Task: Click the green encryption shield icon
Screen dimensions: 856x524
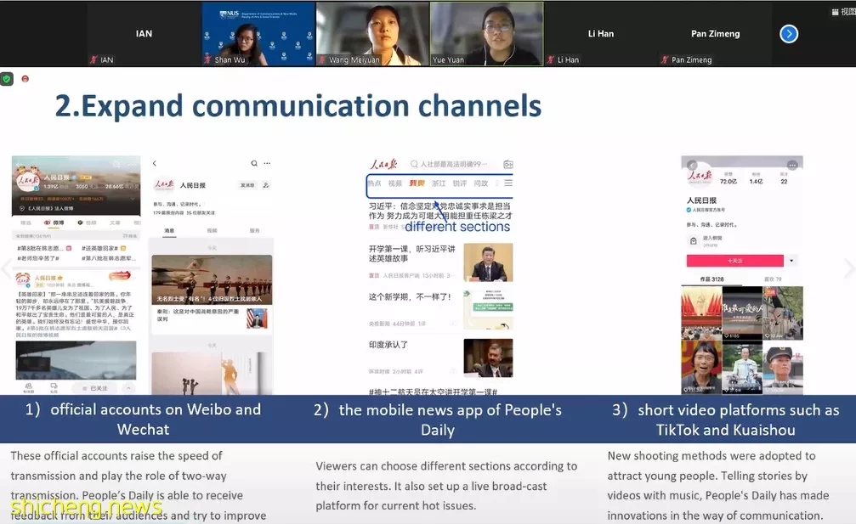Action: click(x=7, y=79)
